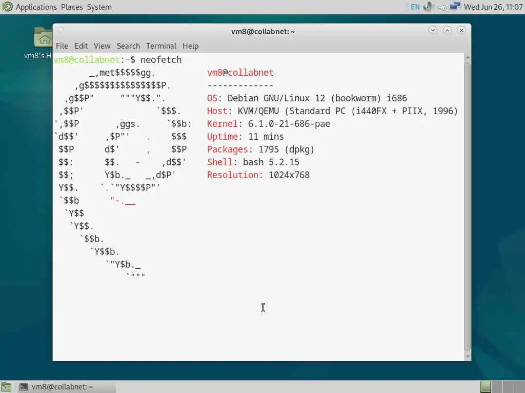Click the 'Shell: bash 5.2.15' line
Image resolution: width=525 pixels, height=393 pixels.
(x=253, y=162)
